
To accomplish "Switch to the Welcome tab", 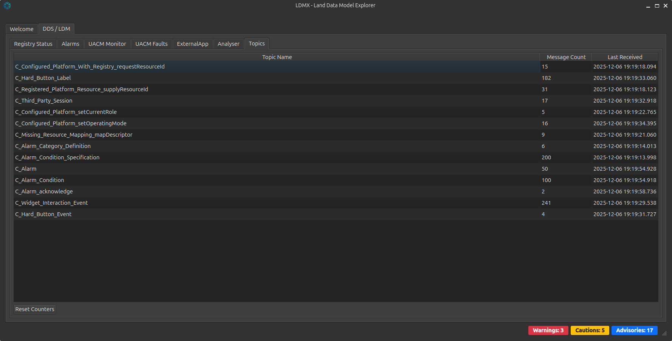I will point(22,29).
